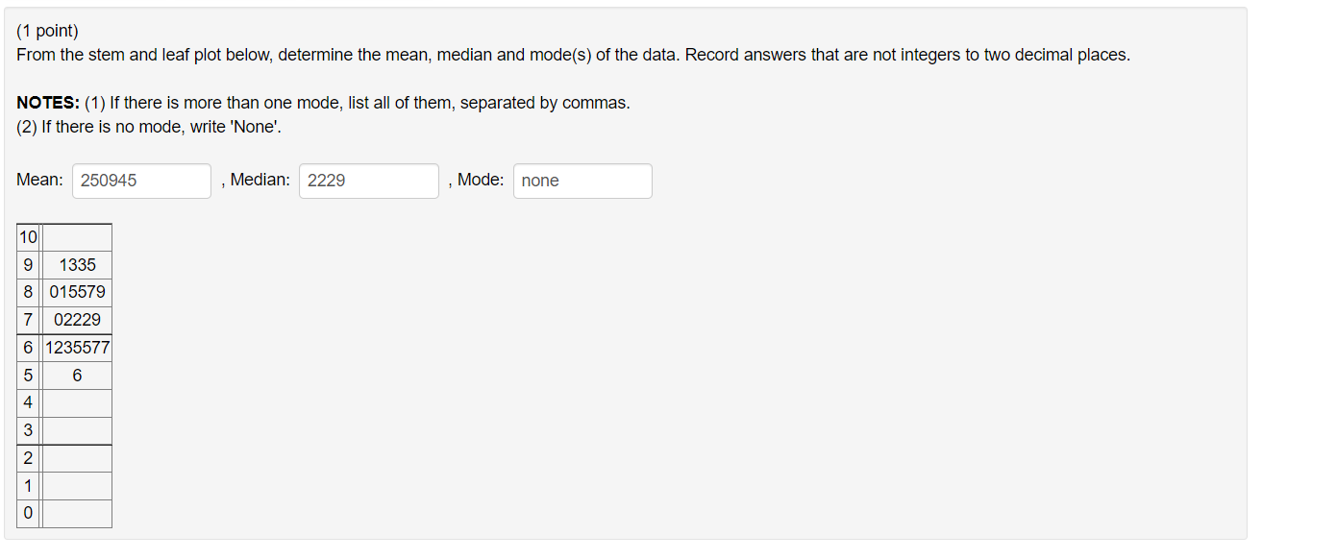The height and width of the screenshot is (559, 1337).
Task: Click the Mode input field
Action: point(582,181)
